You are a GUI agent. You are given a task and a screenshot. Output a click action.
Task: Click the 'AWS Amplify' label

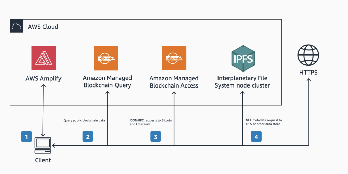(43, 78)
